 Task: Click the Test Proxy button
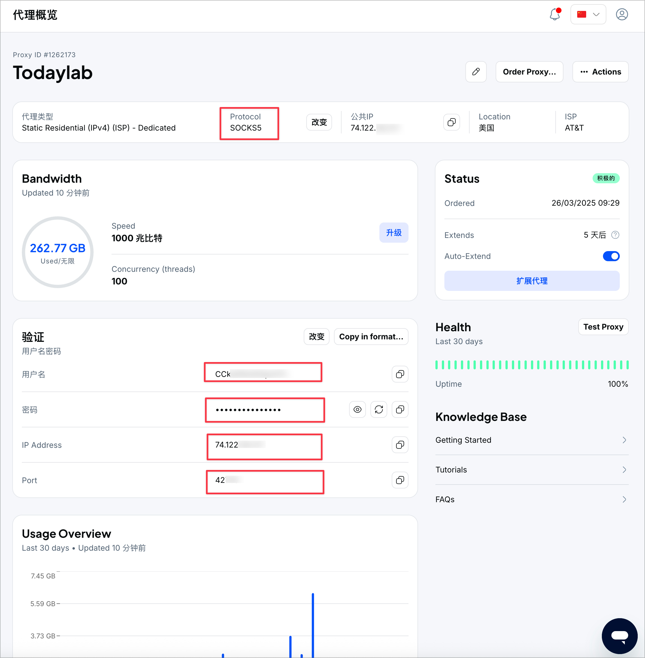tap(603, 327)
